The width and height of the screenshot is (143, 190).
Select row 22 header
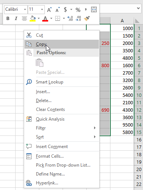click(139, 184)
